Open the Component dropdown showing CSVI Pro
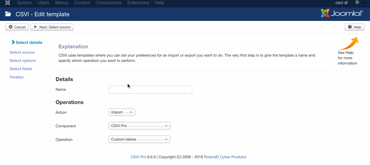This screenshot has height=165, width=370. pos(140,126)
